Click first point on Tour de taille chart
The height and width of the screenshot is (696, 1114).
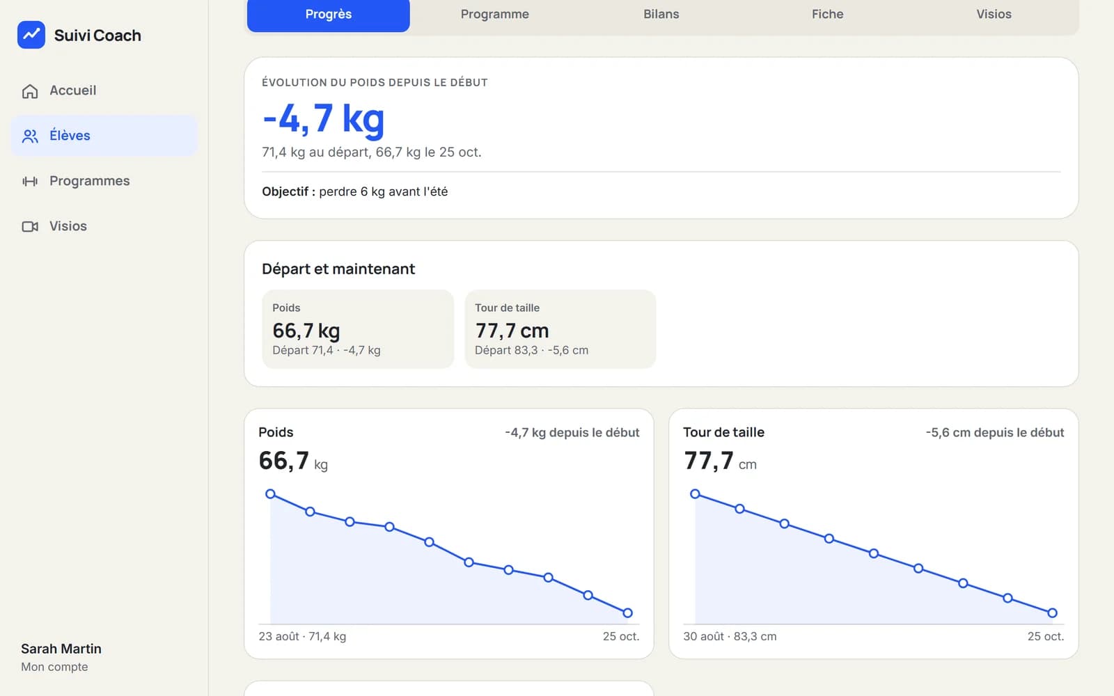[x=695, y=494]
